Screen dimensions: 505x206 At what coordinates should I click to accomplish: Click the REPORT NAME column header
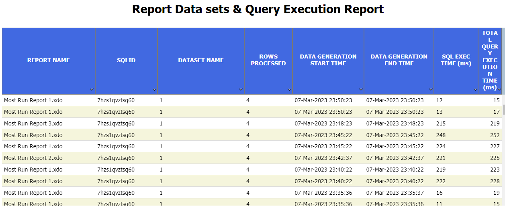pos(48,60)
